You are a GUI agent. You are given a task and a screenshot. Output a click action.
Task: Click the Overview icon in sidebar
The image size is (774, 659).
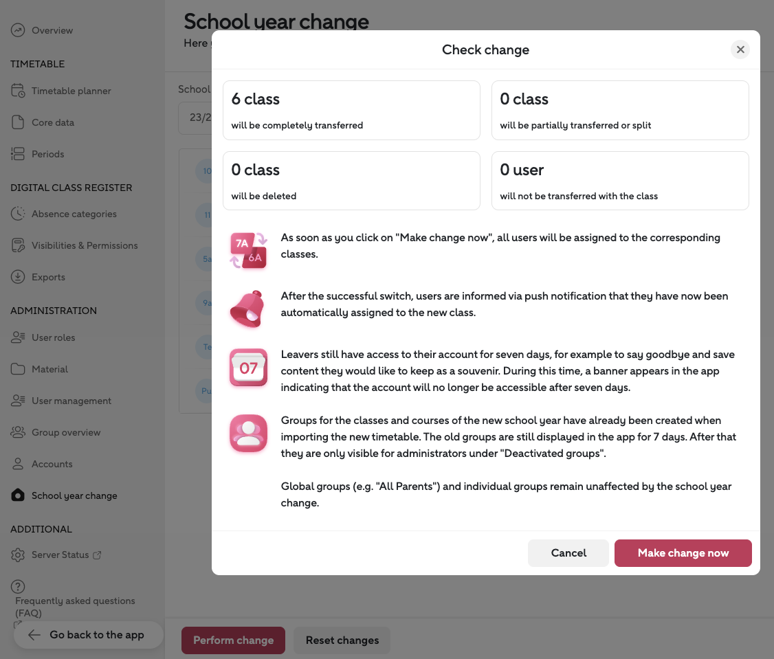(x=18, y=30)
